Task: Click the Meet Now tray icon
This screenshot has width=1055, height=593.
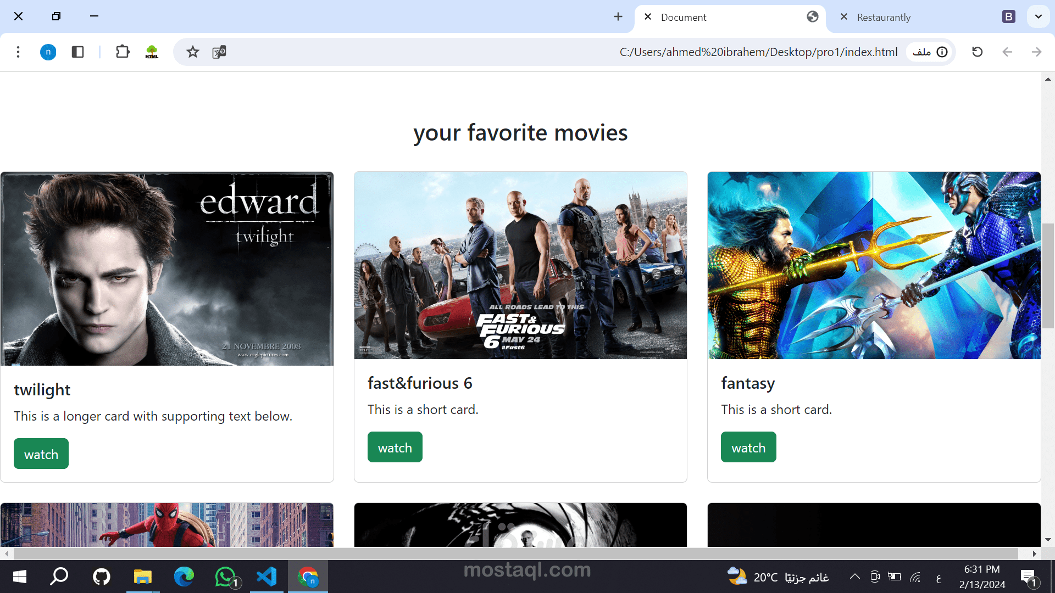Action: click(875, 577)
